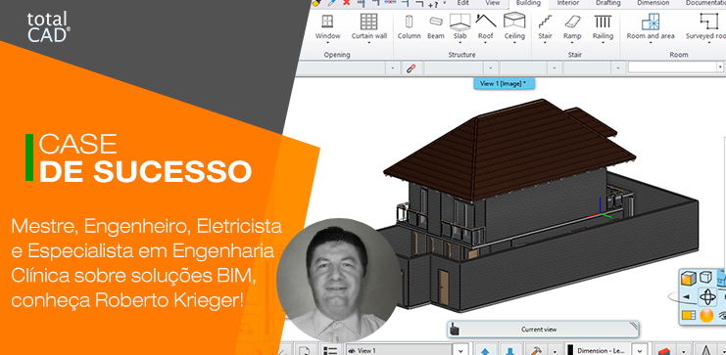The width and height of the screenshot is (726, 355).
Task: Click the red X delete icon
Action: 346,3
